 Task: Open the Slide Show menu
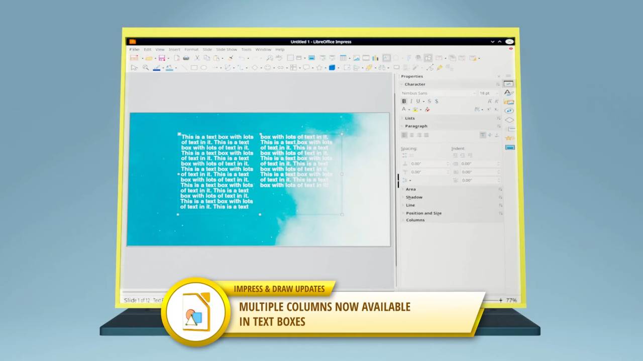(x=227, y=50)
